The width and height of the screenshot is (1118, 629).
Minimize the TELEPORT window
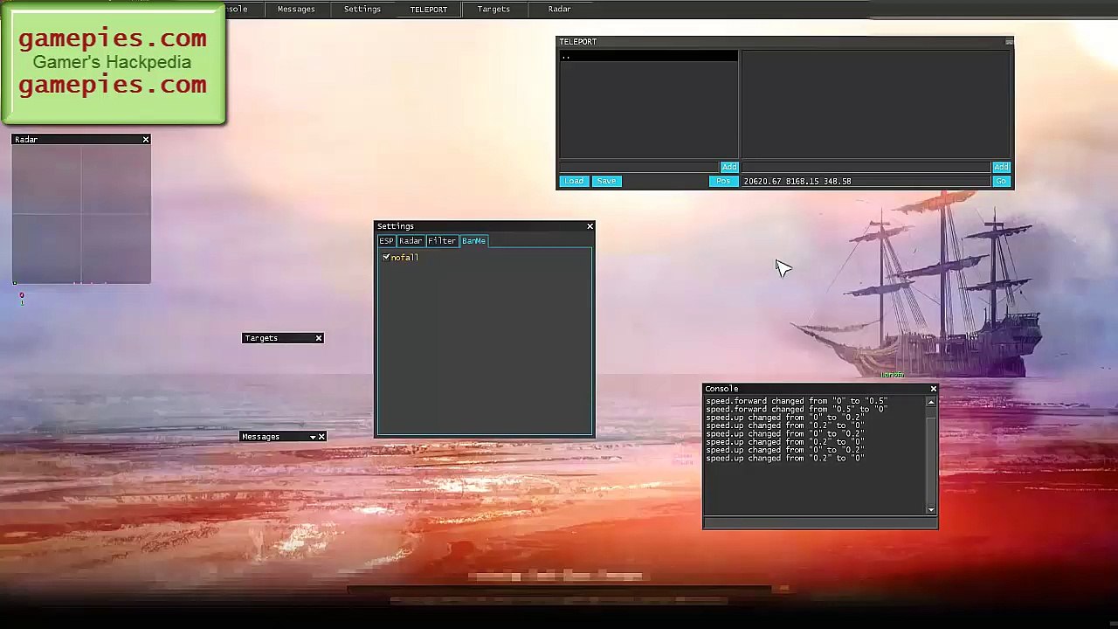click(x=1009, y=42)
